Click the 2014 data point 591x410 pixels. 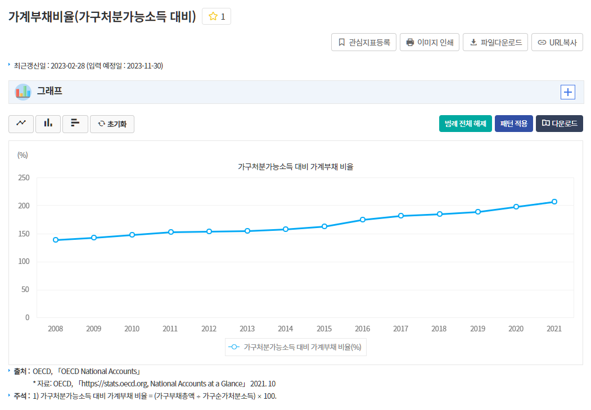pos(286,229)
